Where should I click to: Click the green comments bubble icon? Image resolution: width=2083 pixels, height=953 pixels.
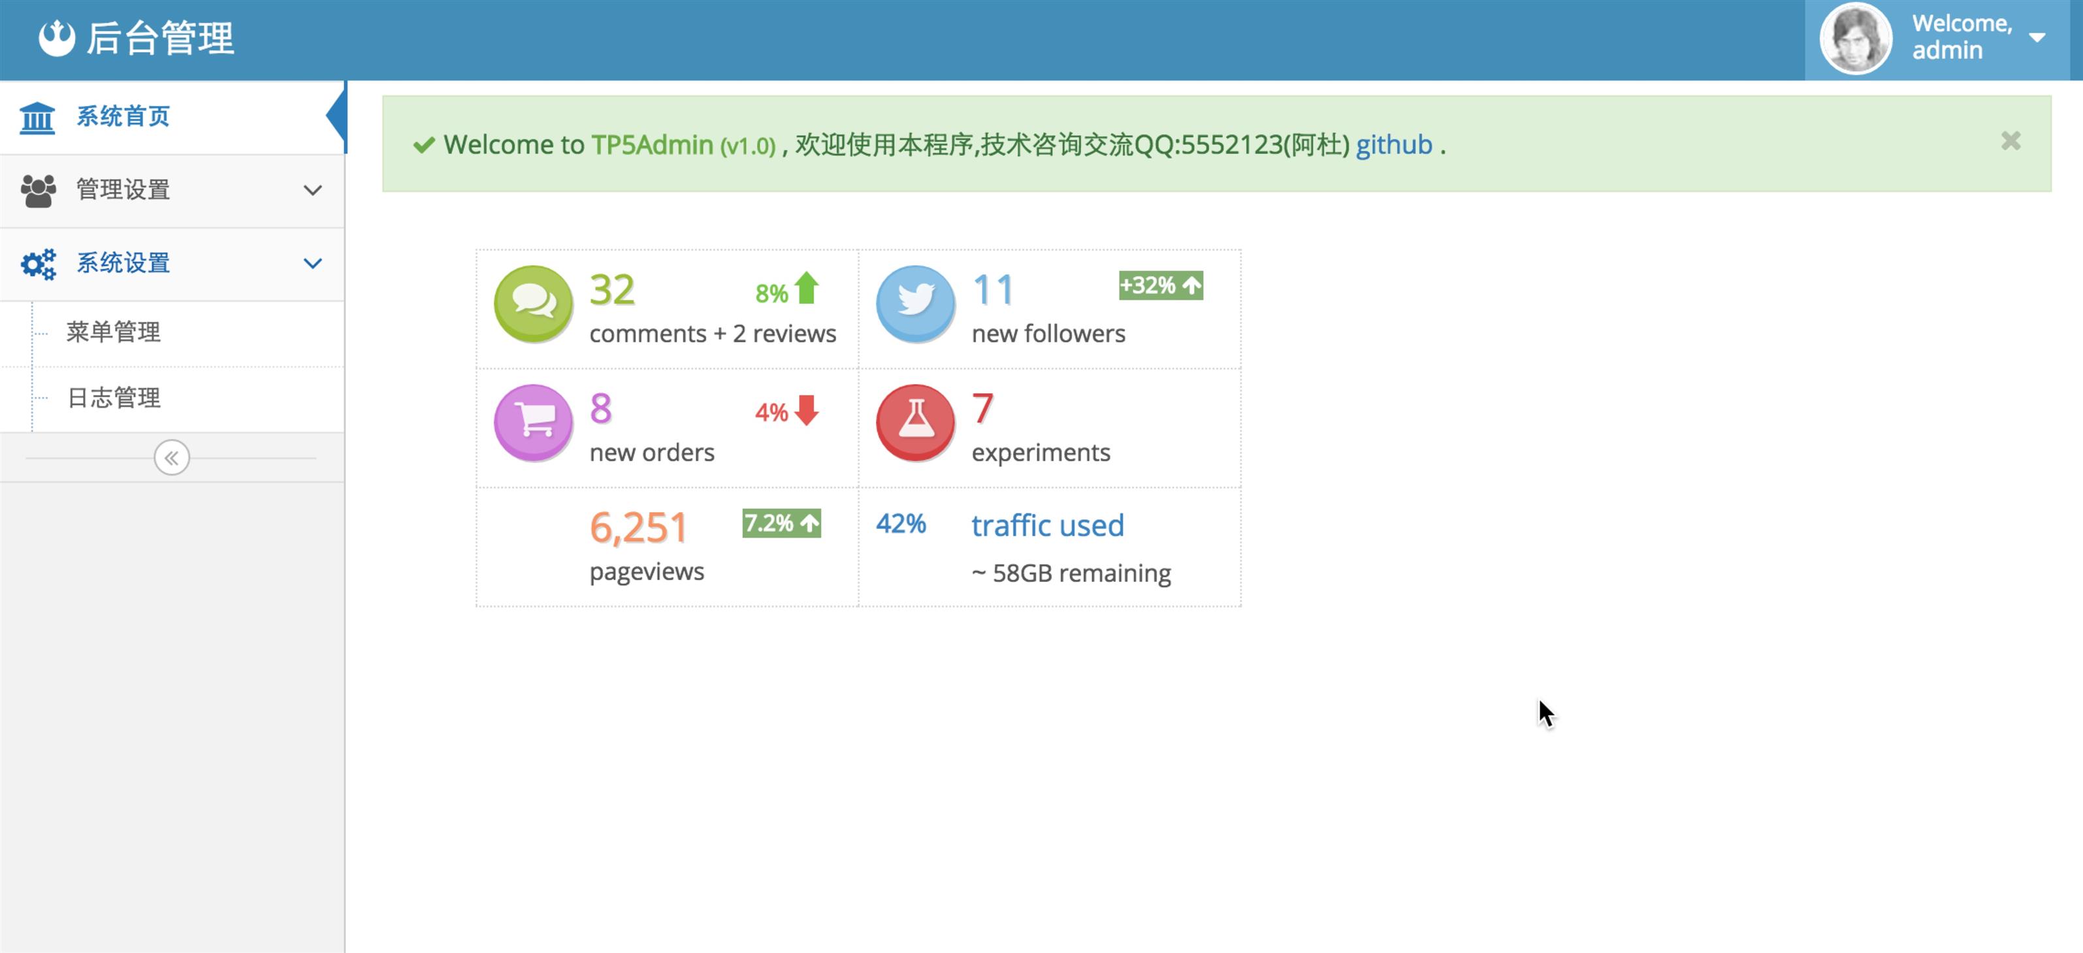(533, 304)
